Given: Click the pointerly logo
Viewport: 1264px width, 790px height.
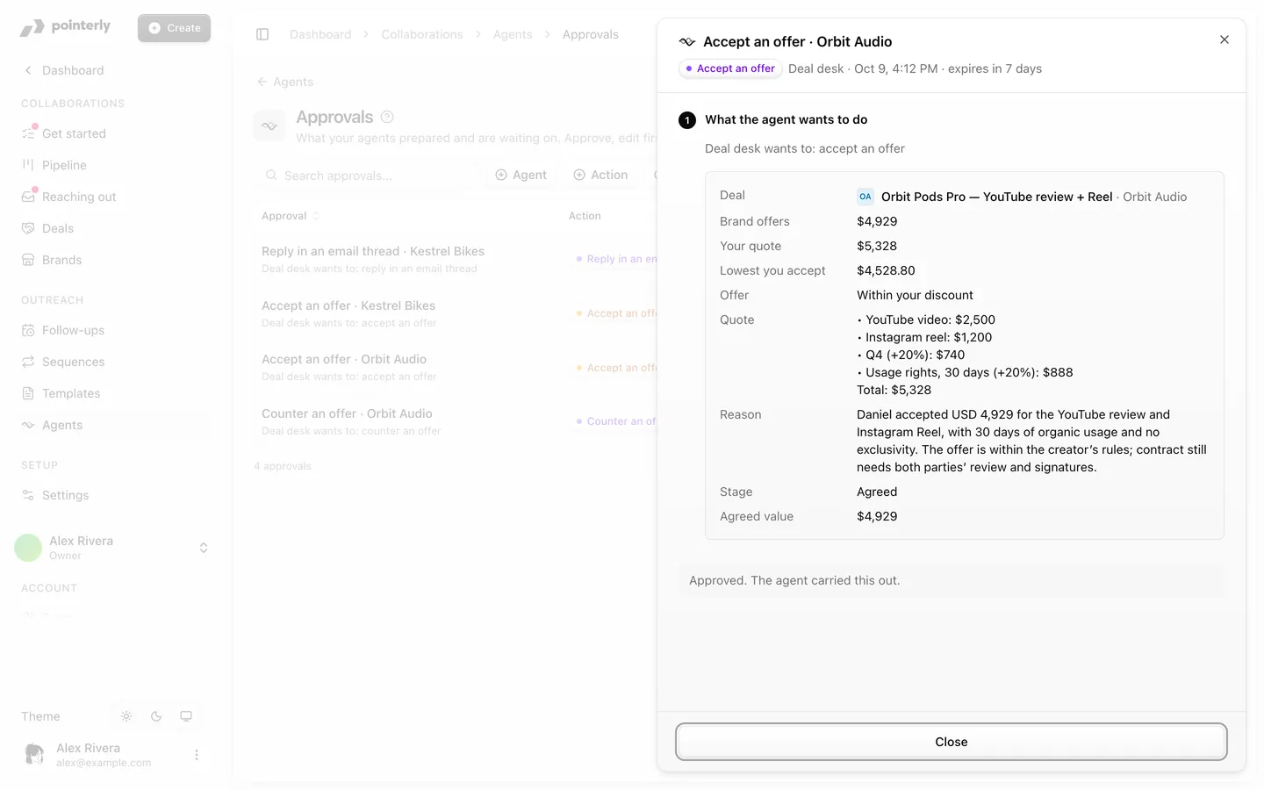Looking at the screenshot, I should pyautogui.click(x=66, y=27).
